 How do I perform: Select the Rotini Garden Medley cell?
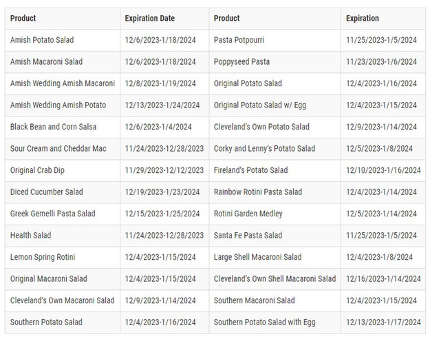(248, 214)
